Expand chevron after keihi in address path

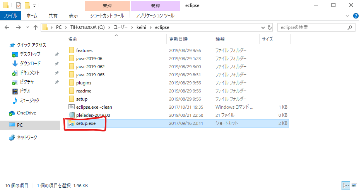tap(150, 27)
